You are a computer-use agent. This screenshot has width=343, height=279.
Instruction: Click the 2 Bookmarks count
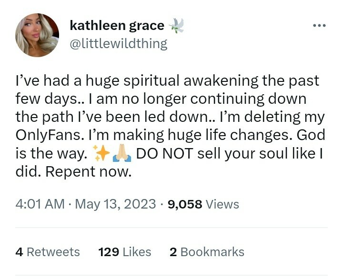(x=207, y=252)
